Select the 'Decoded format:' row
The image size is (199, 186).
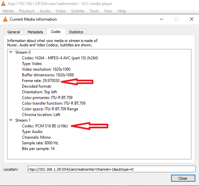coord(37,86)
